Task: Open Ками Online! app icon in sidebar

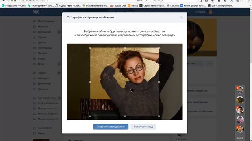Action: pos(34,128)
